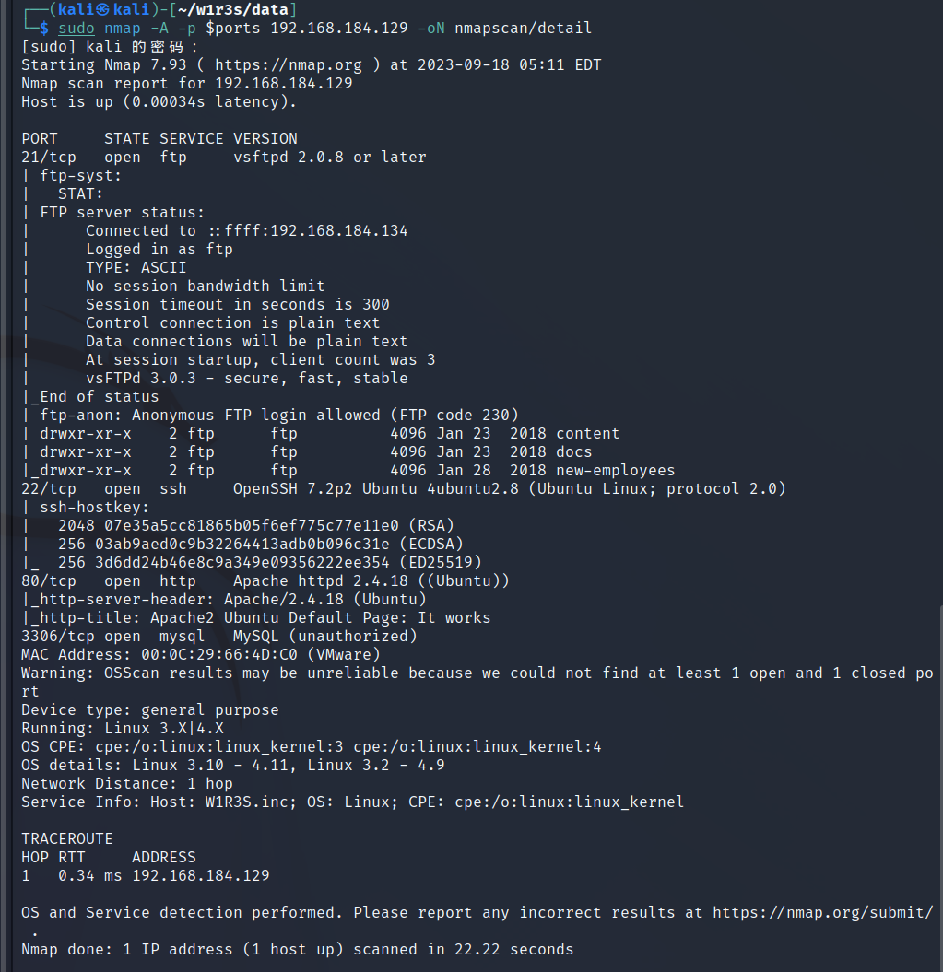Click the vsFTPd 3.0.3 version text
Image resolution: width=943 pixels, height=972 pixels.
pyautogui.click(x=141, y=378)
